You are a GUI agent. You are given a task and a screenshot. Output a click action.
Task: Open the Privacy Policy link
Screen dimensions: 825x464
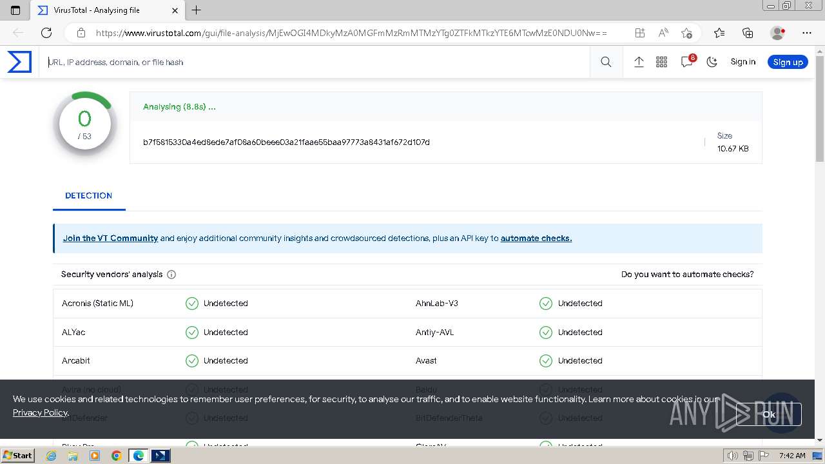(x=40, y=412)
